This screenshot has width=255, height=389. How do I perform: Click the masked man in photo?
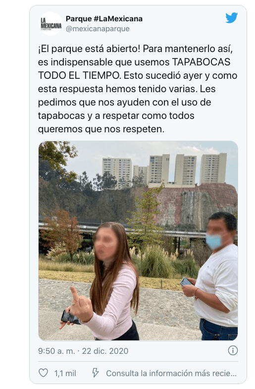pos(216,276)
